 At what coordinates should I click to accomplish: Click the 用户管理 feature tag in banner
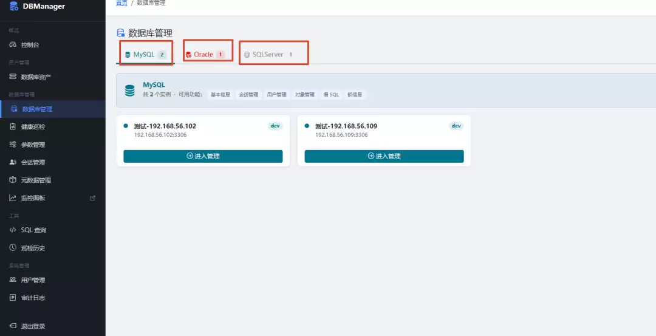pos(276,95)
